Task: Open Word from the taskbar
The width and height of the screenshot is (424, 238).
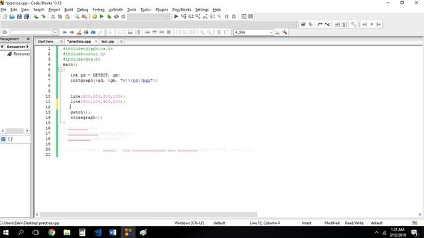Action: click(x=113, y=232)
